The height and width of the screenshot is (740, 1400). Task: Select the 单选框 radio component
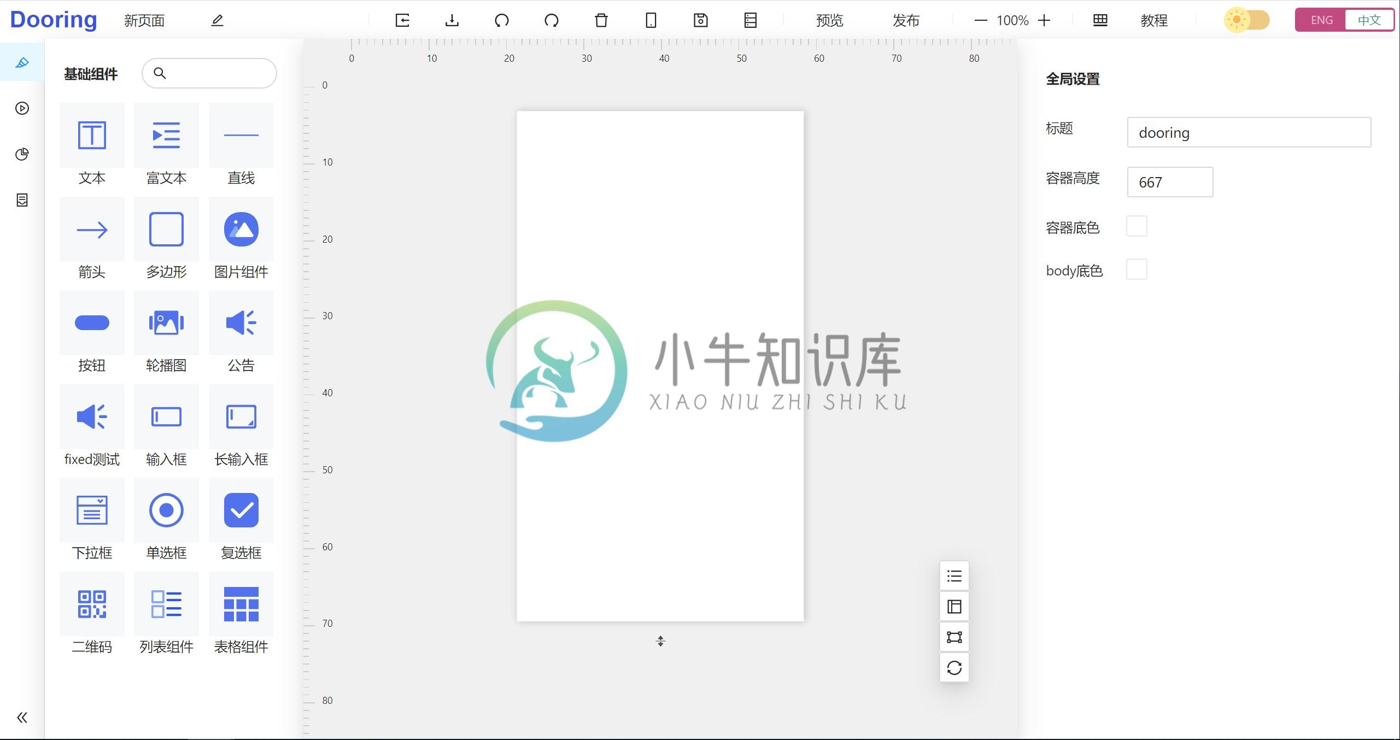[x=166, y=519]
